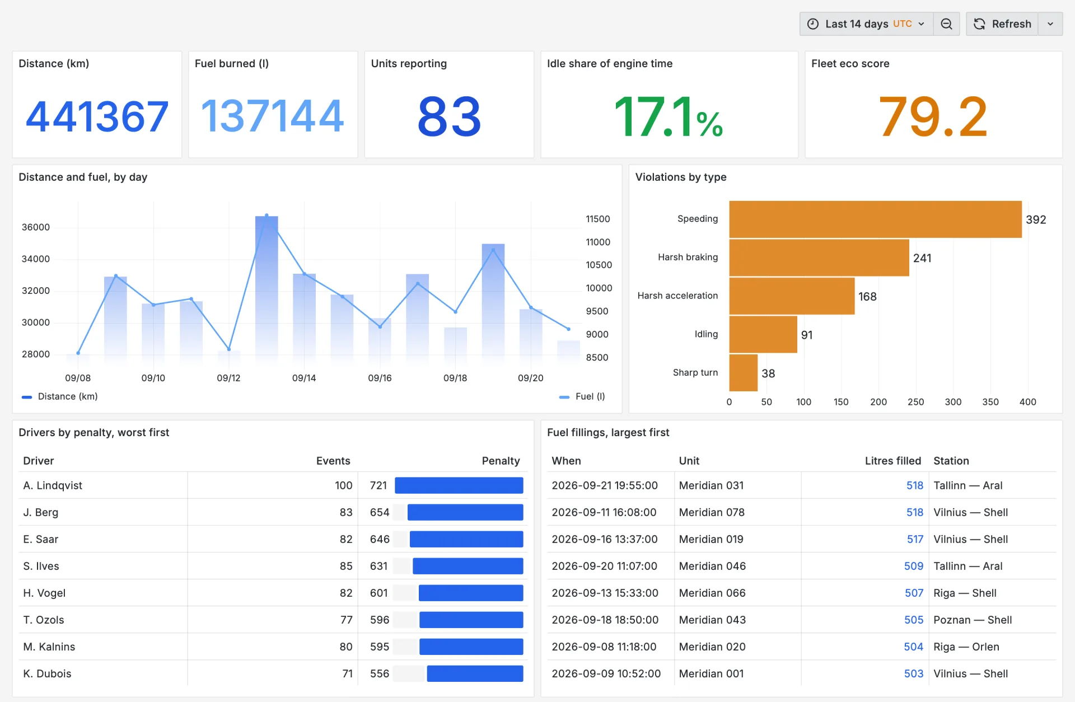
Task: Sort by Litres filled column header
Action: (892, 461)
